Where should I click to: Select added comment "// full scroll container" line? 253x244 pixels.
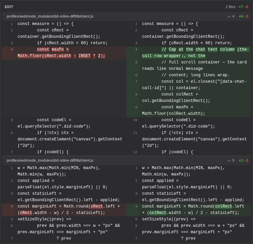click(189, 65)
